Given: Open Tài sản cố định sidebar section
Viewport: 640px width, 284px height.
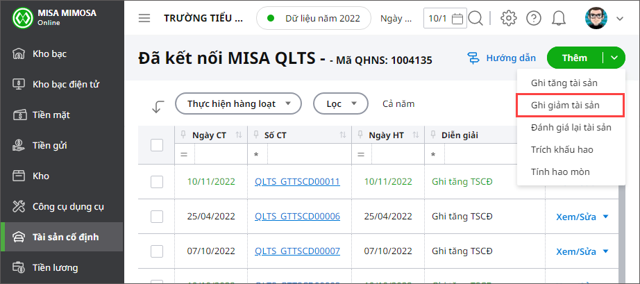Looking at the screenshot, I should tap(62, 237).
